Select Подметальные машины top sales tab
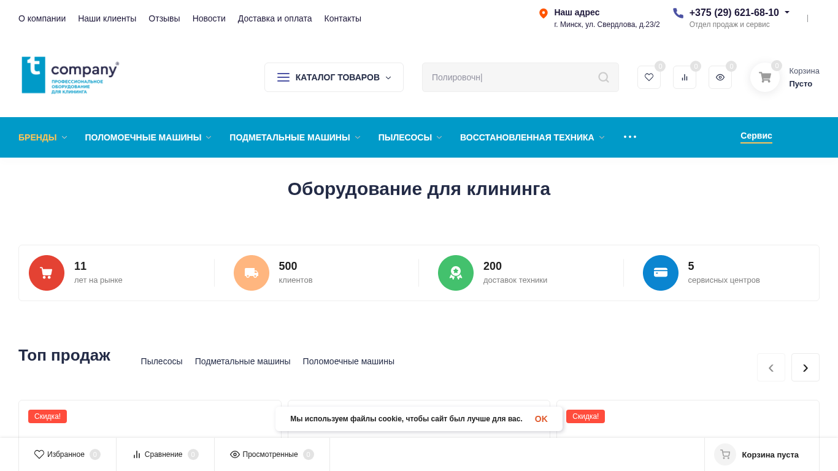Screen dimensions: 838x471 click(x=243, y=361)
